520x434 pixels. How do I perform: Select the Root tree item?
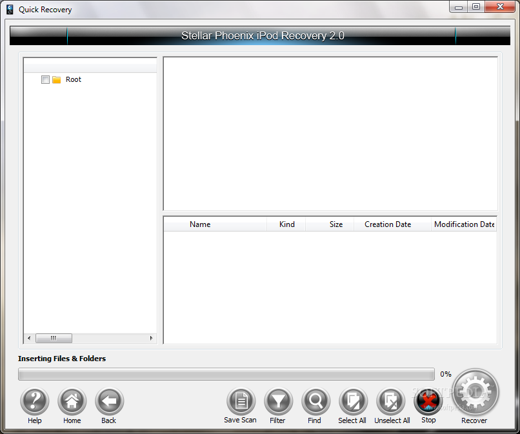pos(74,79)
